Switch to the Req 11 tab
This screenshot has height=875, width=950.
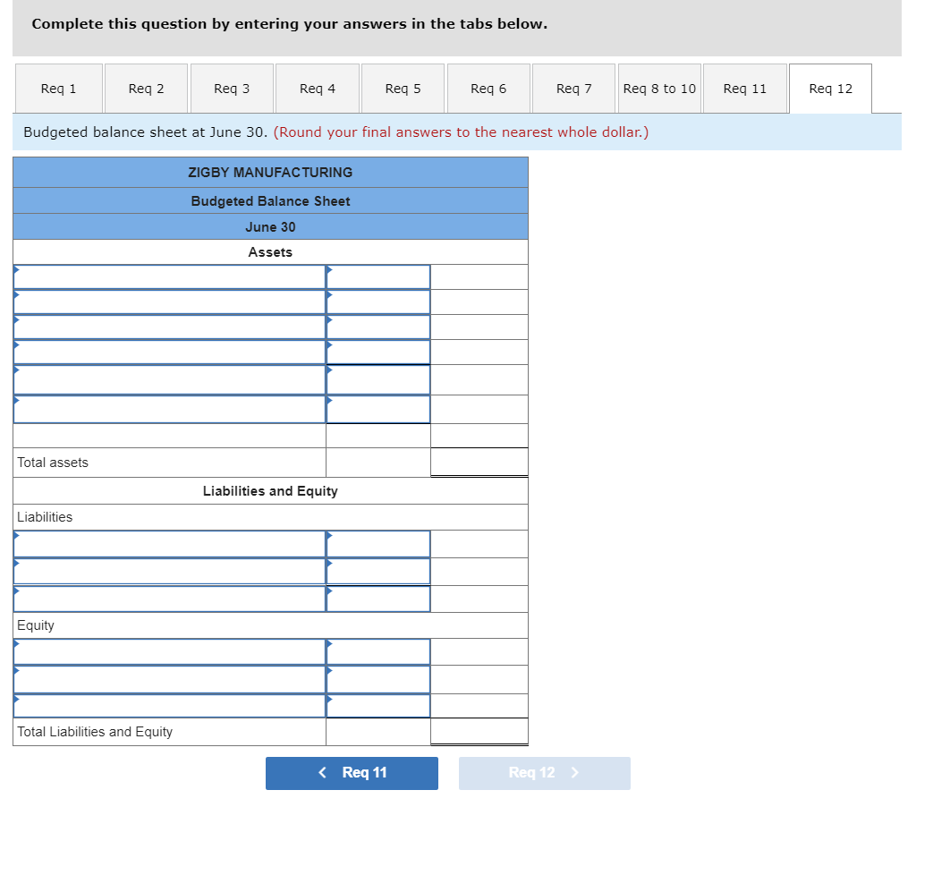(x=745, y=89)
